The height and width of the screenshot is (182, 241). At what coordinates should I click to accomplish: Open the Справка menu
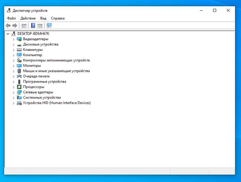[58, 18]
